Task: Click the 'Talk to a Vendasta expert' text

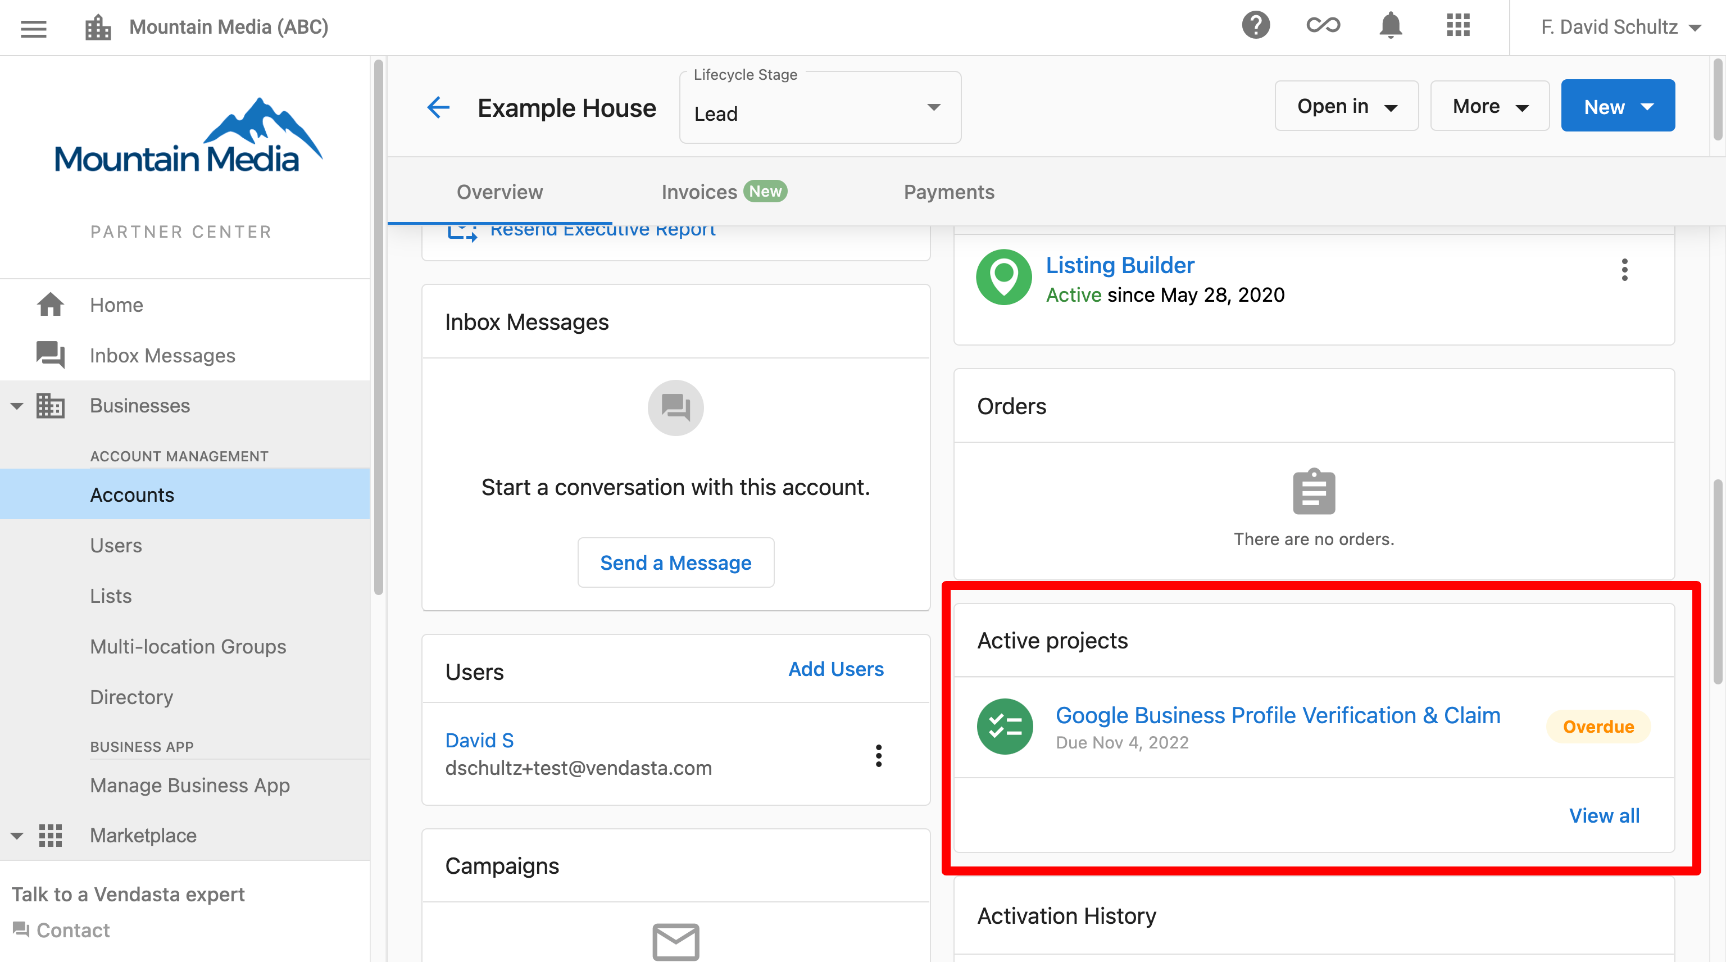Action: (128, 895)
